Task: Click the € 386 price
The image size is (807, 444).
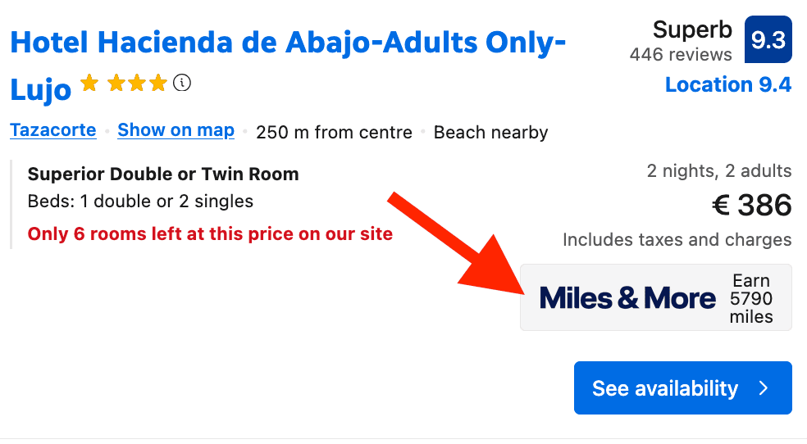Action: 751,206
